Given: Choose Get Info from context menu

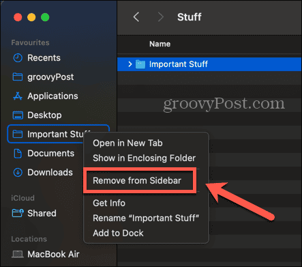Looking at the screenshot, I should (x=109, y=203).
